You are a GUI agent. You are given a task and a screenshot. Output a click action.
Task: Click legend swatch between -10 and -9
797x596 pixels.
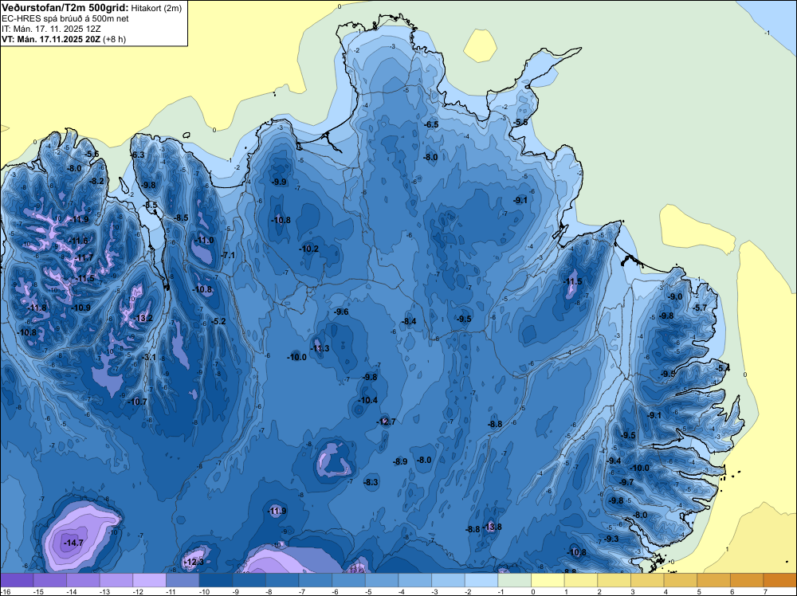pos(216,580)
